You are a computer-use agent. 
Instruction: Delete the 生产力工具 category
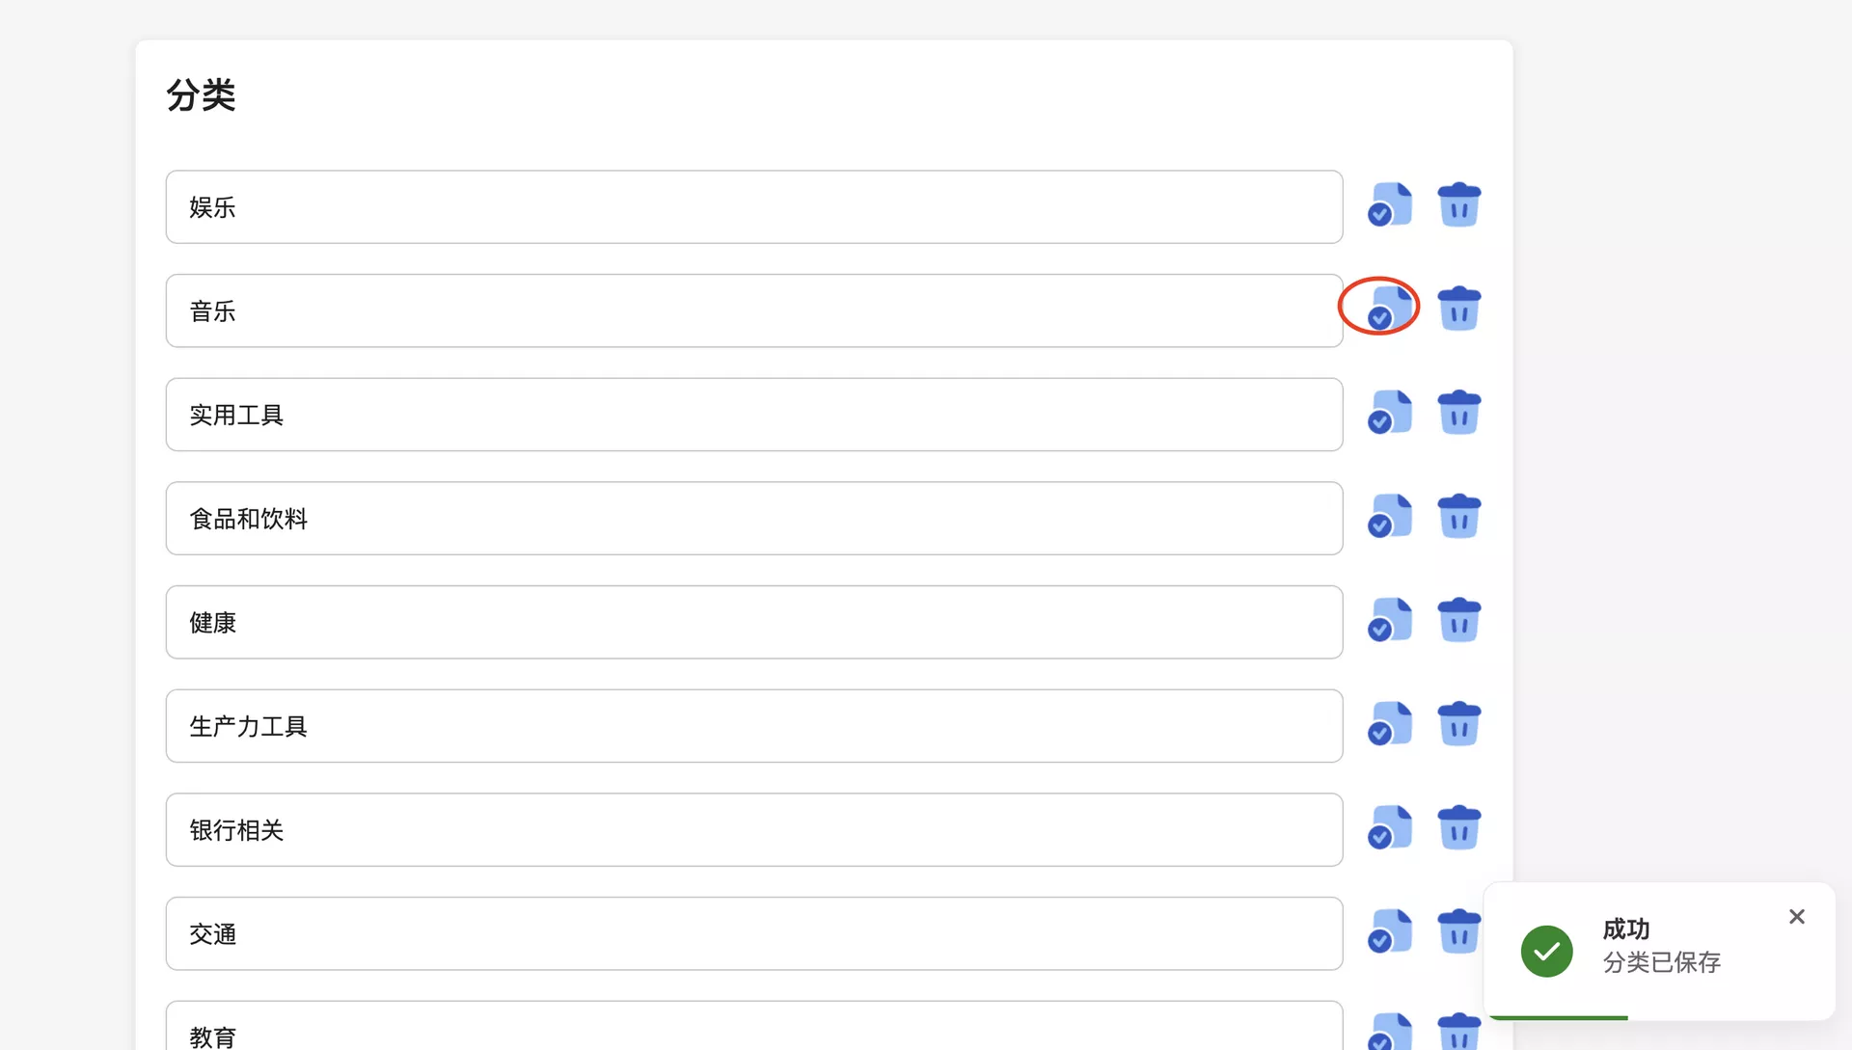[1458, 724]
